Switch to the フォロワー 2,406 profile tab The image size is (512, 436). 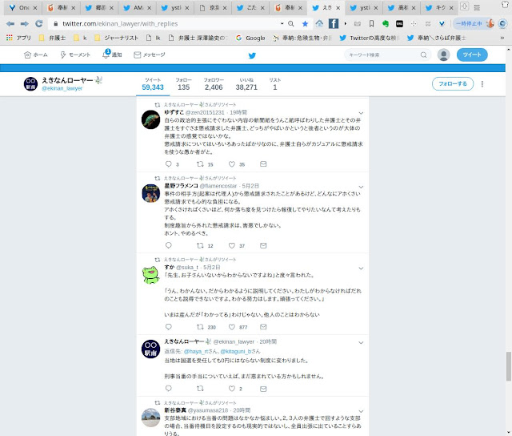coord(214,84)
